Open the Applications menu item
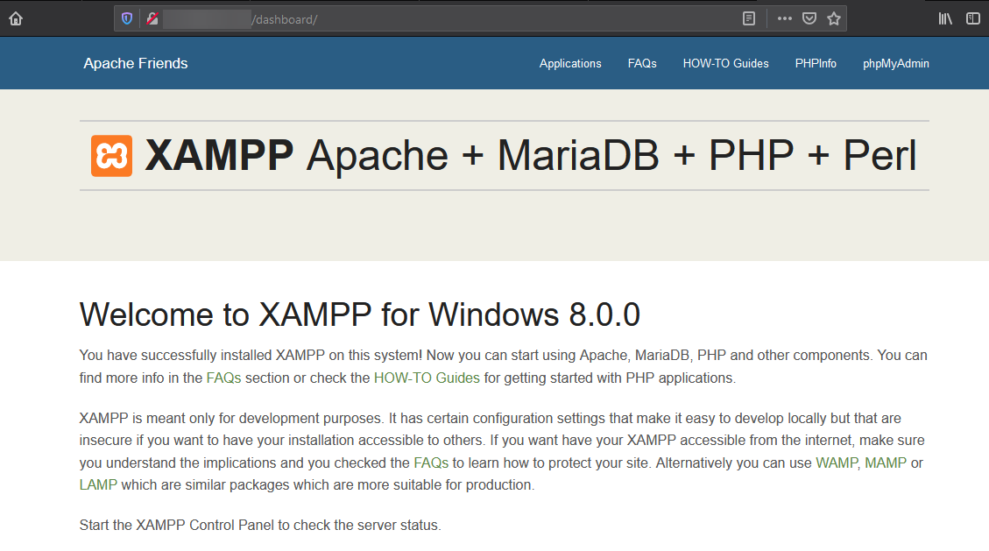Screen dimensions: 989x551 [x=570, y=64]
